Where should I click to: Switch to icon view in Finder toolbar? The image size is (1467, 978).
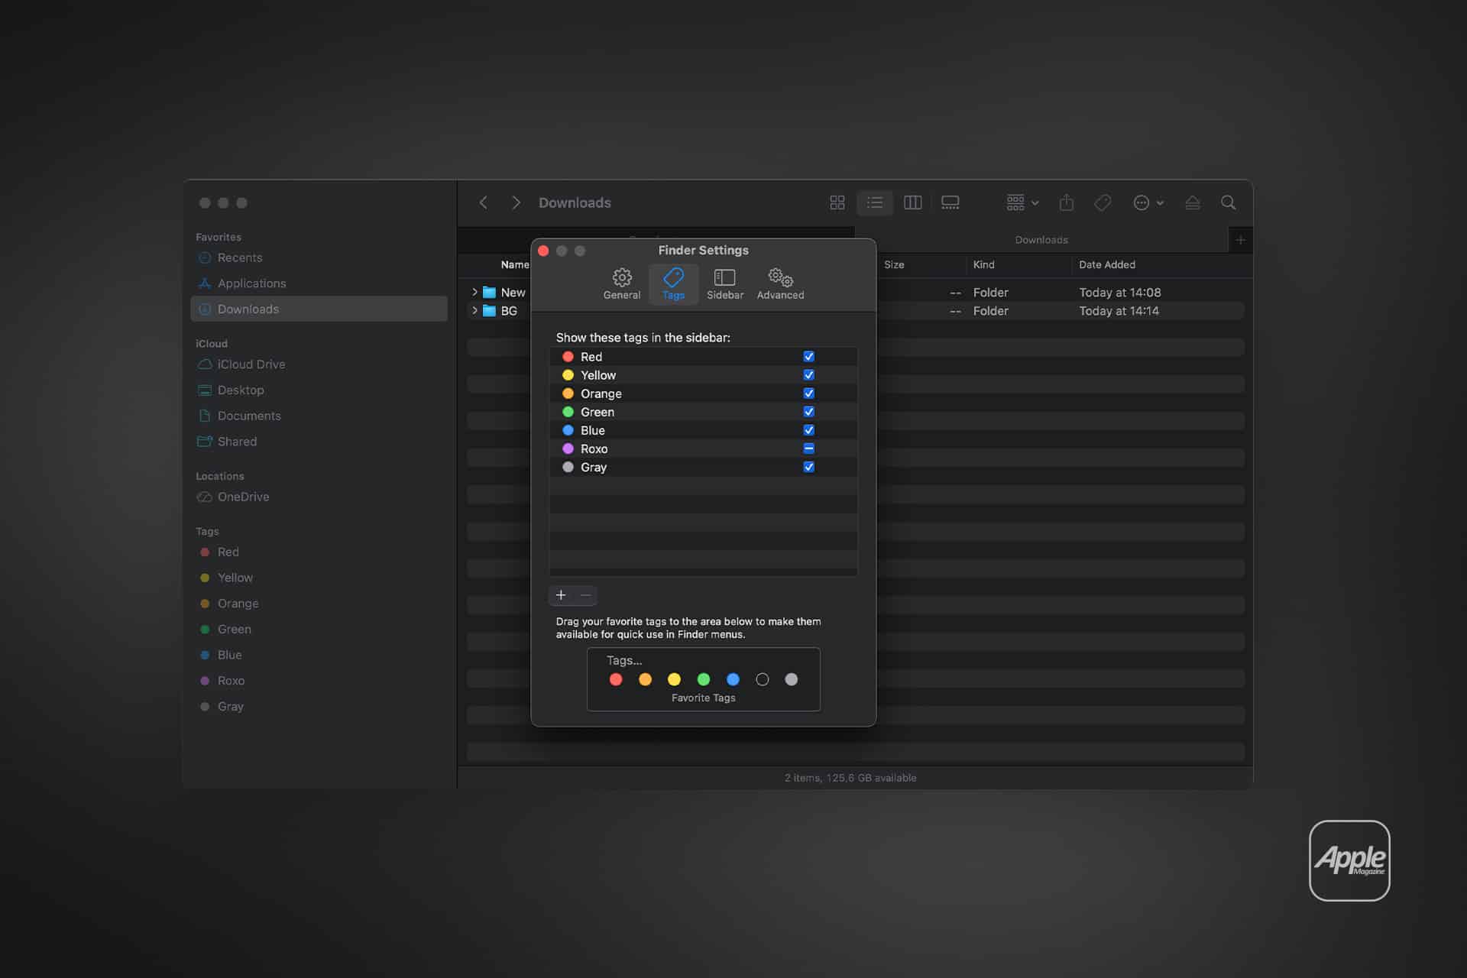click(837, 202)
